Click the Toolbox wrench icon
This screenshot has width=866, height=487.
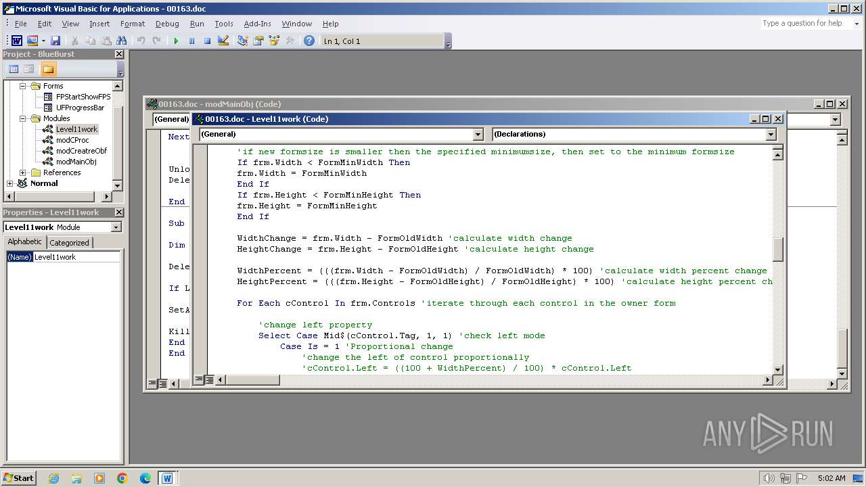coord(290,41)
